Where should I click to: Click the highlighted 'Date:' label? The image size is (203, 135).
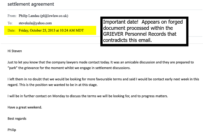(11, 30)
